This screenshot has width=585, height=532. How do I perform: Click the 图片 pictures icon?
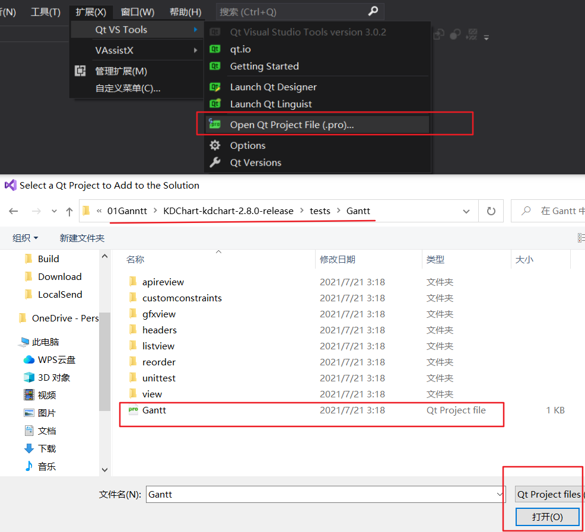tap(28, 413)
